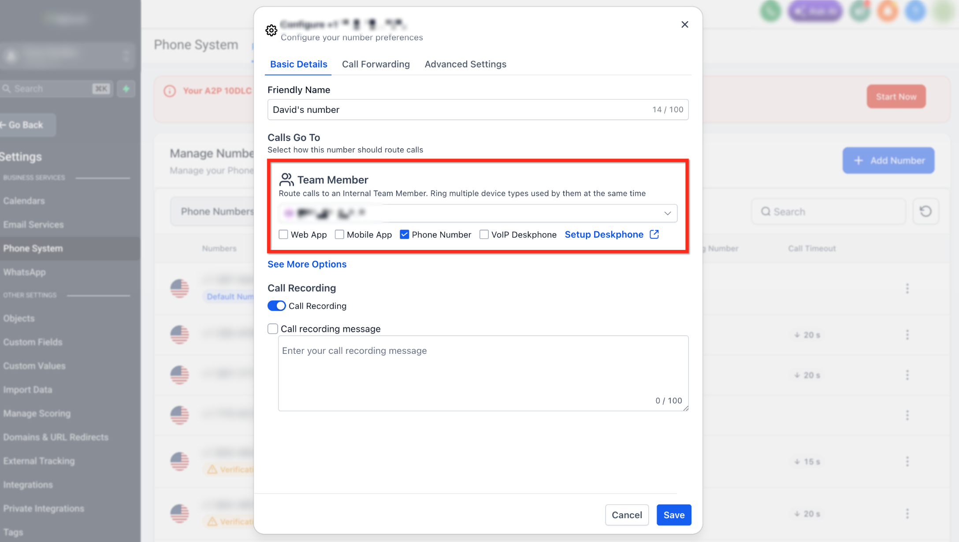959x542 pixels.
Task: Click the blue help icon in top bar
Action: click(x=915, y=11)
